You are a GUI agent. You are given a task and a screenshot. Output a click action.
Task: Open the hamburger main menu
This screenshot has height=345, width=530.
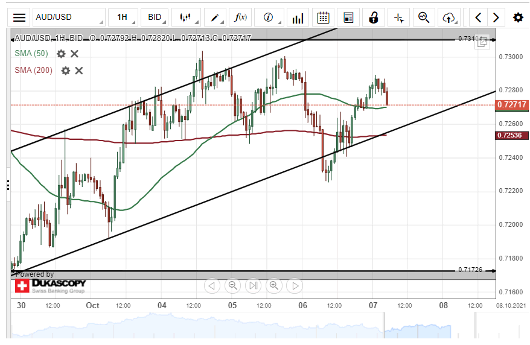point(19,17)
